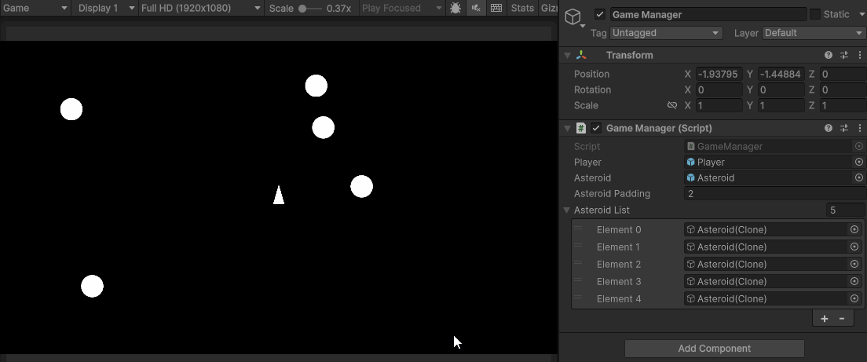
Task: Disable the Game Manager Script component checkbox
Action: click(595, 128)
